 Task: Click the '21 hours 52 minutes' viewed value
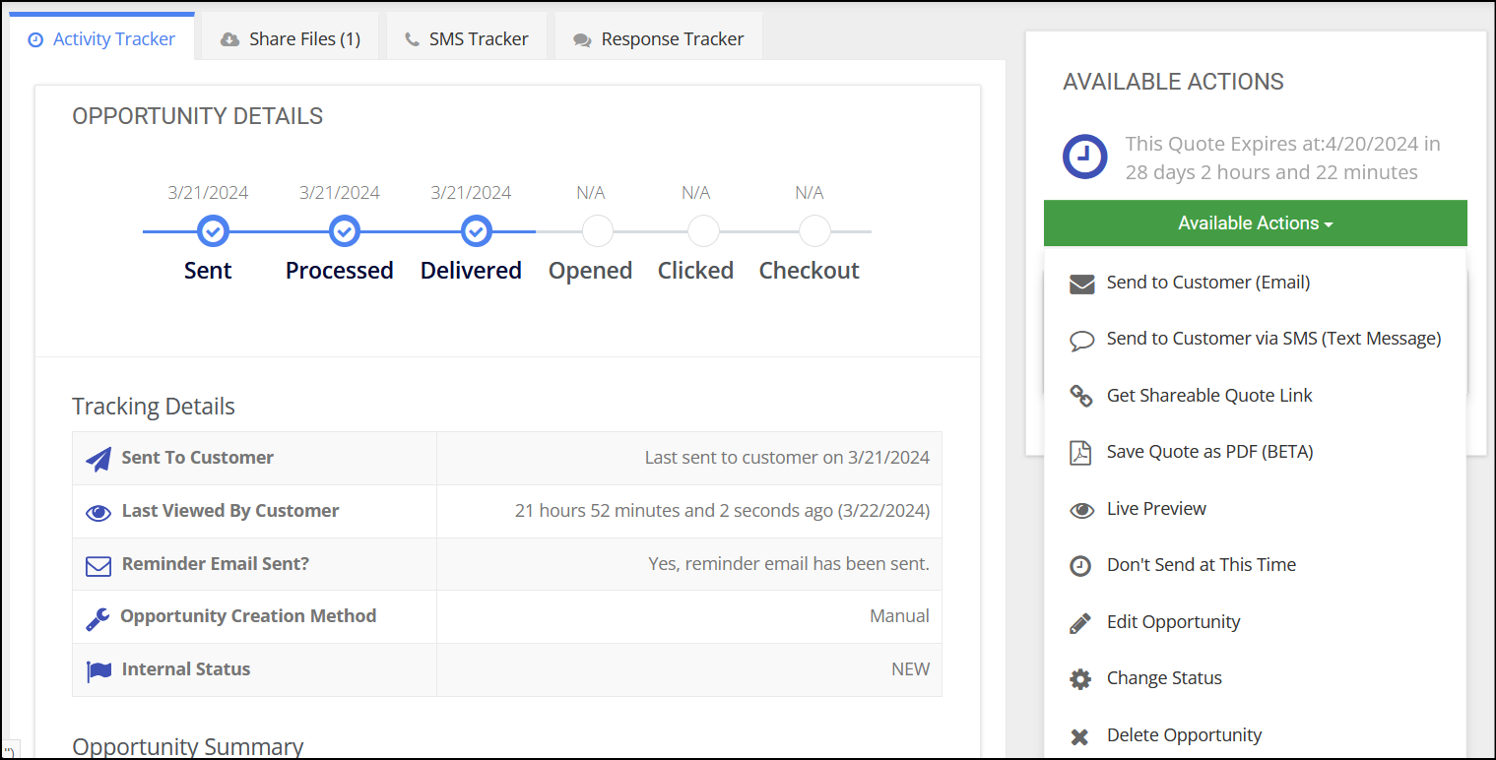click(722, 511)
